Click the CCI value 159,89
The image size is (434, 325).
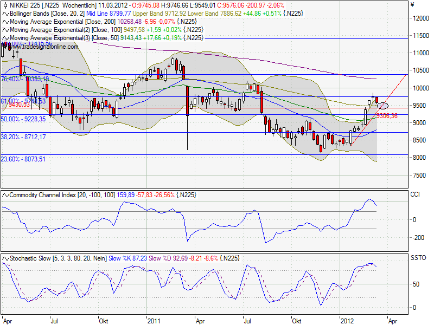pyautogui.click(x=126, y=195)
